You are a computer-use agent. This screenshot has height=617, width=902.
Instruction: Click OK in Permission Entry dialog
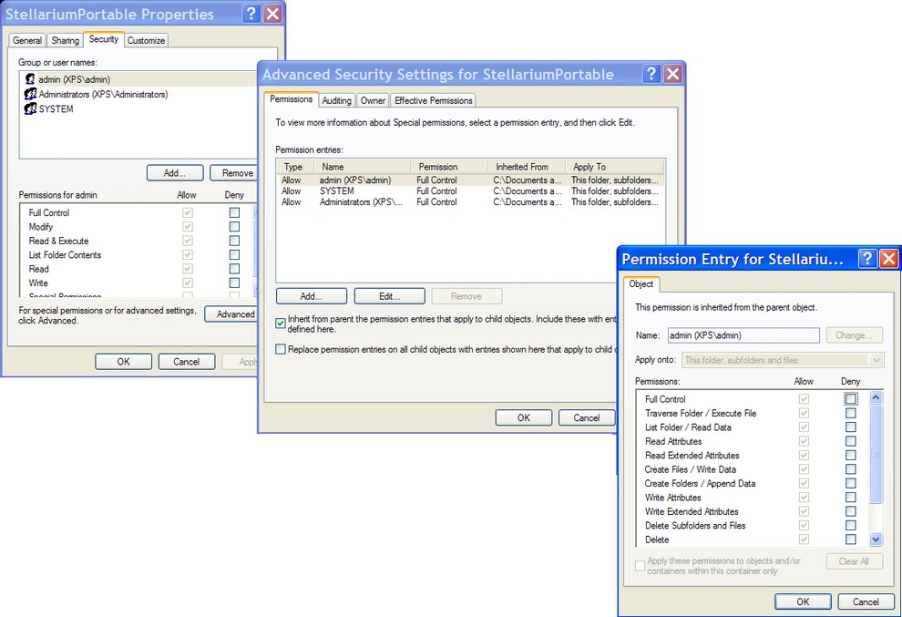pos(803,602)
